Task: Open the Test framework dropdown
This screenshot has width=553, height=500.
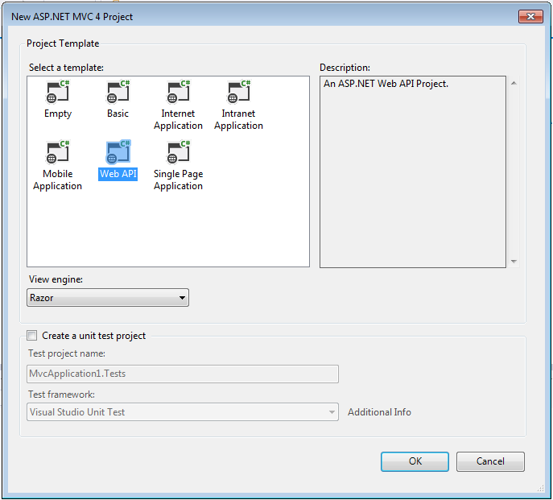Action: coord(183,411)
